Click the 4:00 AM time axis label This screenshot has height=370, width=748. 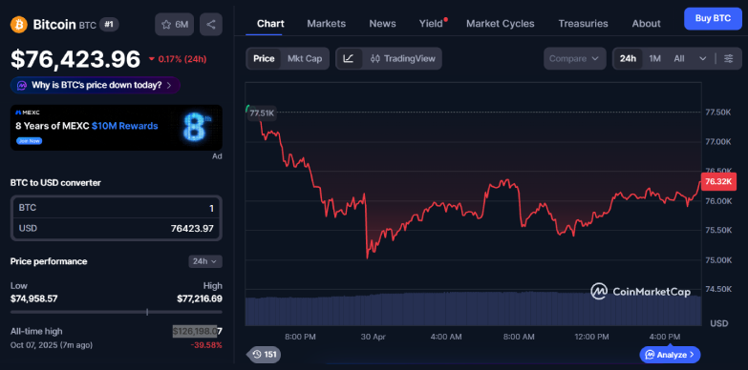coord(446,337)
